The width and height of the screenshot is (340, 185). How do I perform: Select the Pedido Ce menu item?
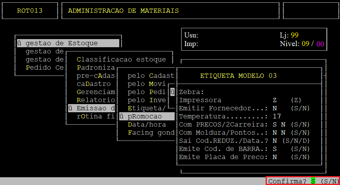coord(45,67)
